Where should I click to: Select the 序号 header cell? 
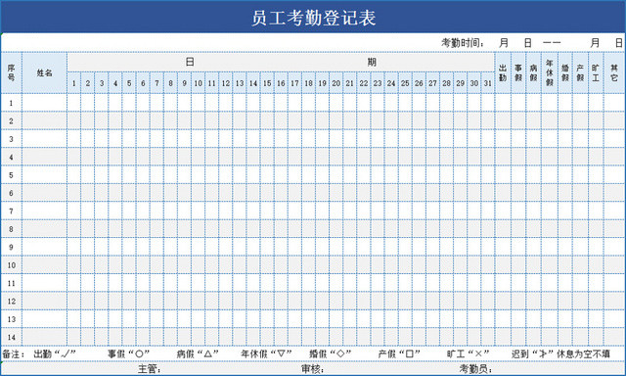11,72
